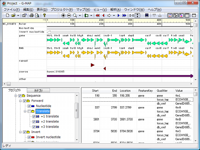The image size is (200, 150).
Task: Toggle the Invert nucleotide checkbox
Action: tap(29, 137)
